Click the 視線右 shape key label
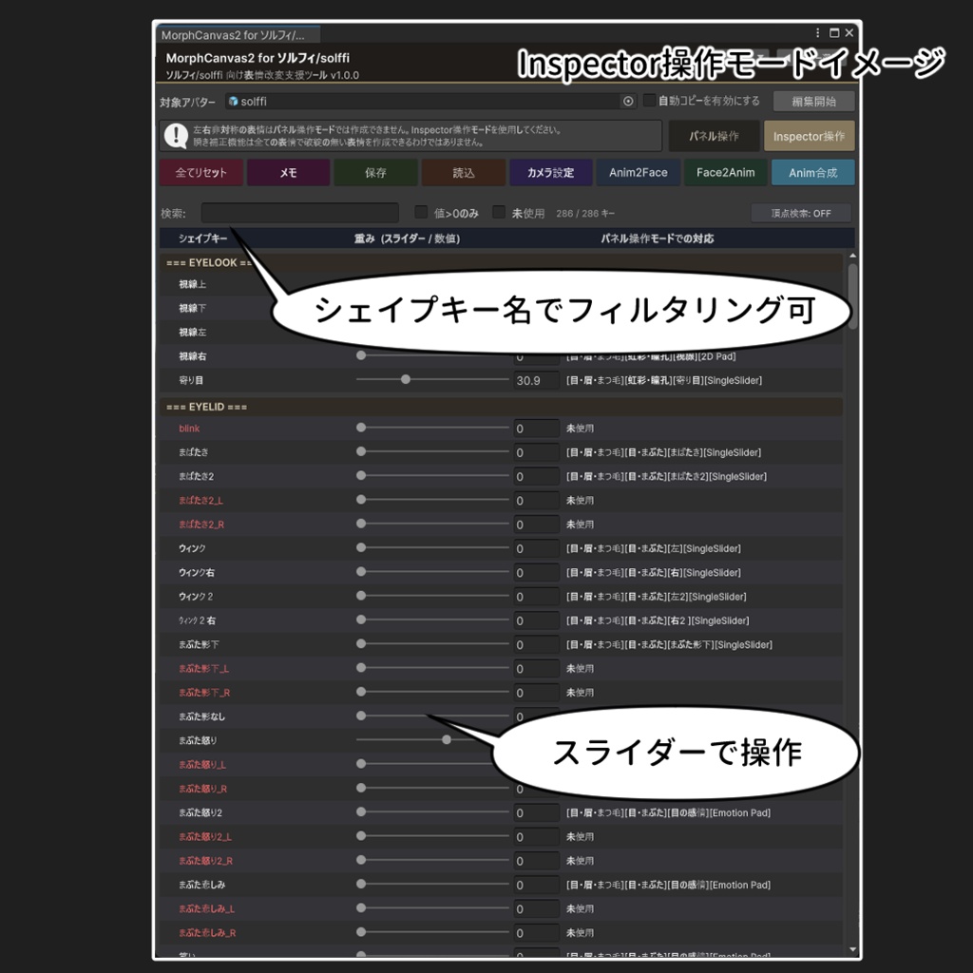This screenshot has height=973, width=973. pyautogui.click(x=192, y=356)
